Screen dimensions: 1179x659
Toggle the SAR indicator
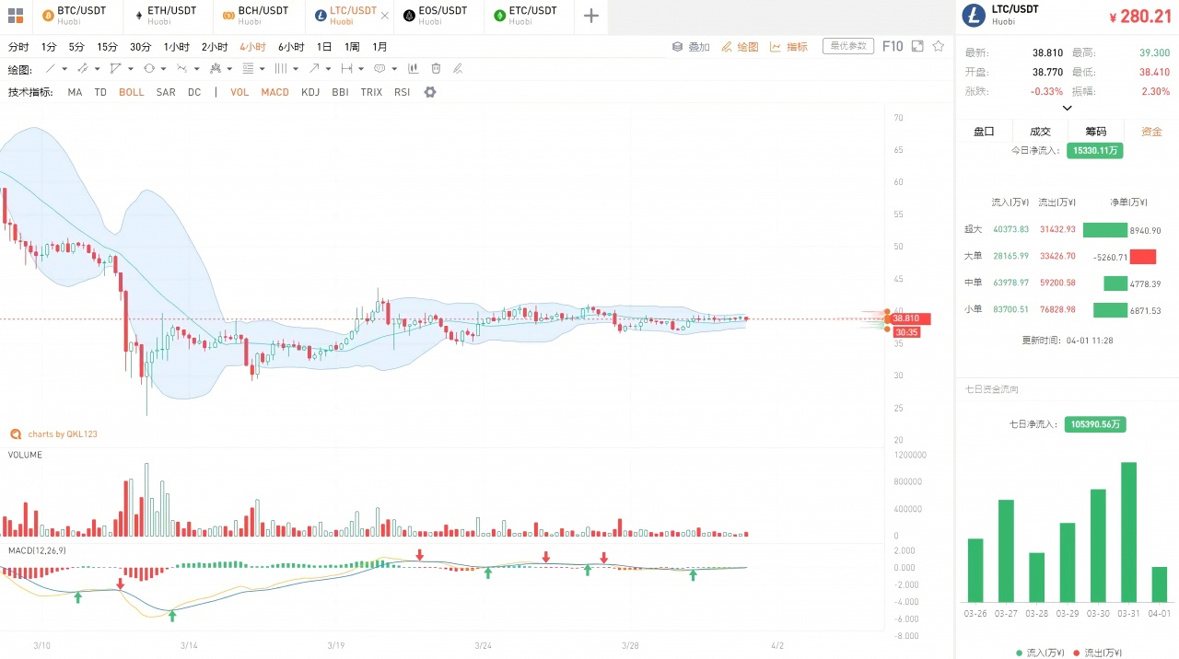[166, 92]
